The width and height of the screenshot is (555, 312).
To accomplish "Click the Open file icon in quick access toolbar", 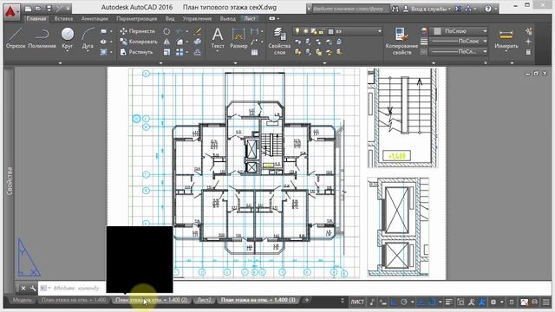I will point(38,8).
